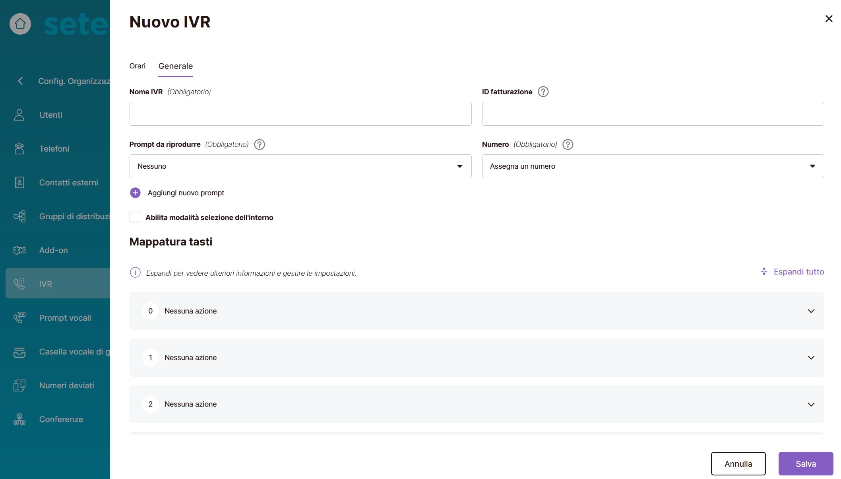
Task: Expand key 2 Nessuna azione chevron
Action: tap(811, 404)
